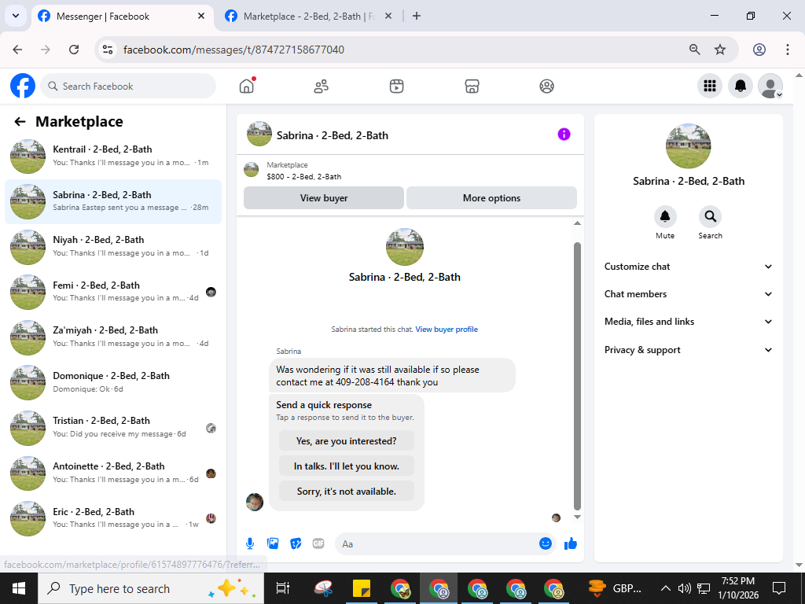Open the tab search dropdown arrow

click(x=16, y=16)
